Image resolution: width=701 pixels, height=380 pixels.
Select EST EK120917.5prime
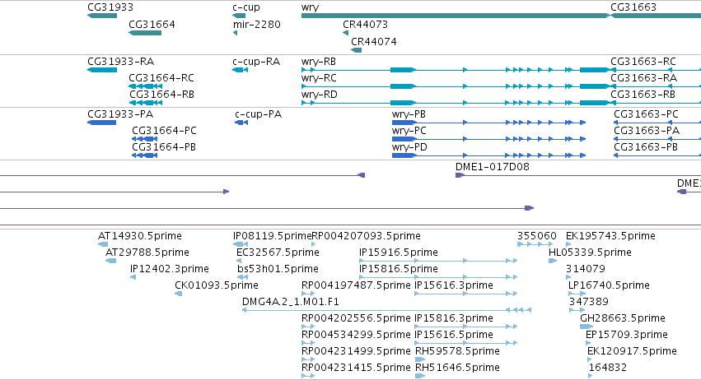pyautogui.click(x=632, y=352)
